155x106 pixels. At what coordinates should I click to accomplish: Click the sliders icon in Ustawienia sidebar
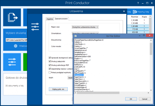click(35, 27)
